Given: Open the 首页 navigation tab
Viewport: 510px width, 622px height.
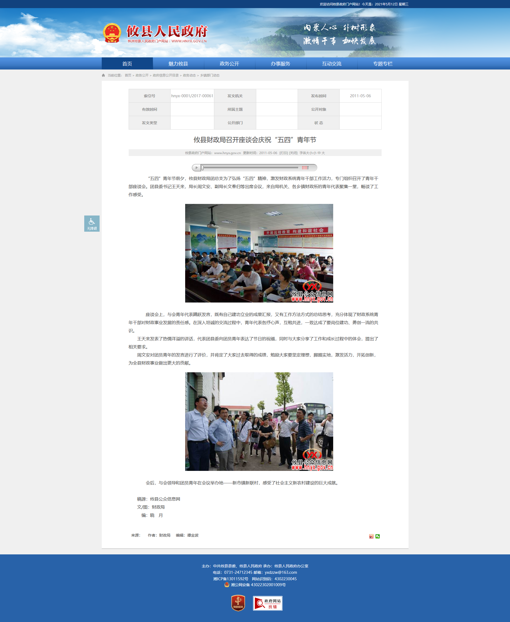Looking at the screenshot, I should click(127, 64).
